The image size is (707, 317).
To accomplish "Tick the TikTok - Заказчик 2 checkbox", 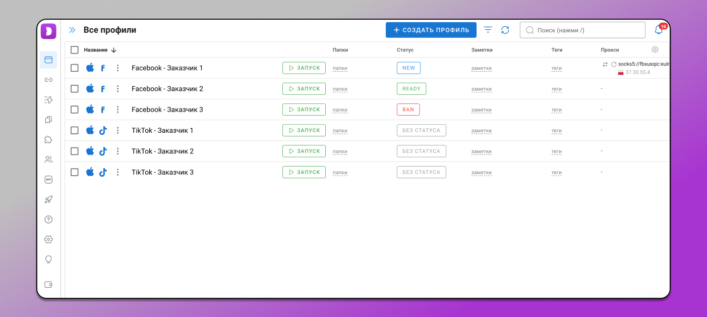I will (x=75, y=151).
